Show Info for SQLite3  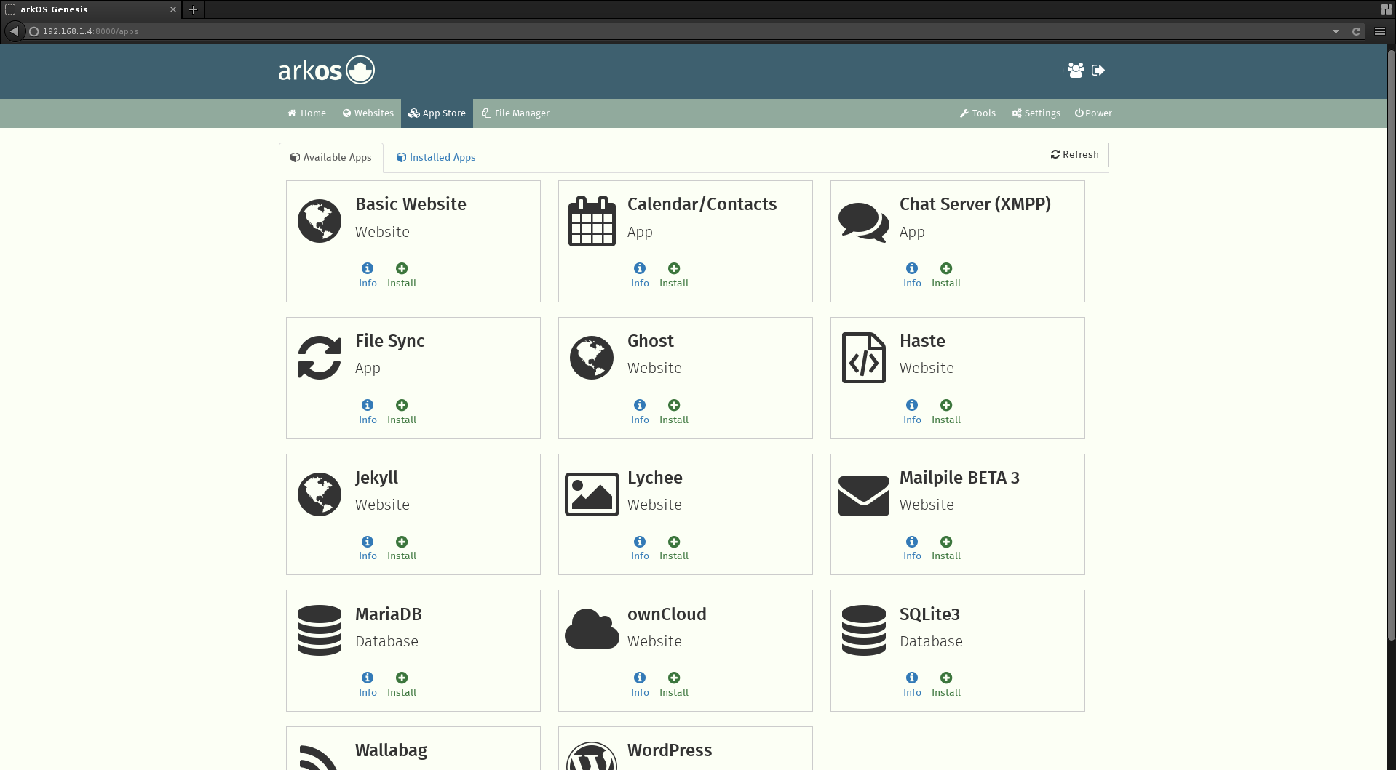click(912, 685)
